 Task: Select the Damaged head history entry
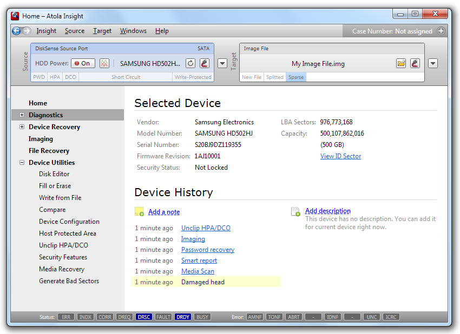pos(206,282)
